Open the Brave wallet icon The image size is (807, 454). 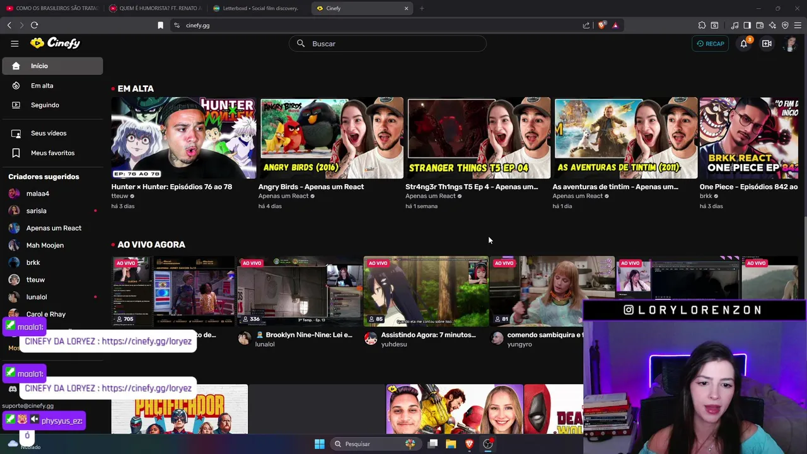pos(760,25)
